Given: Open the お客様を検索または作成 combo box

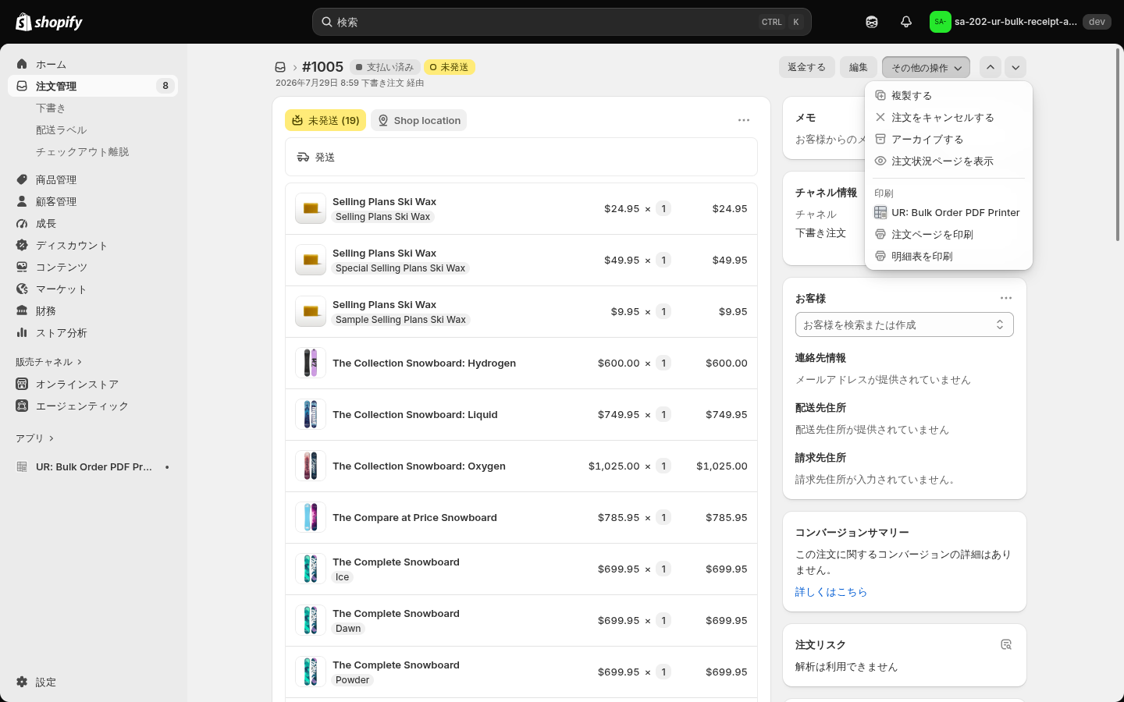Looking at the screenshot, I should coord(904,324).
